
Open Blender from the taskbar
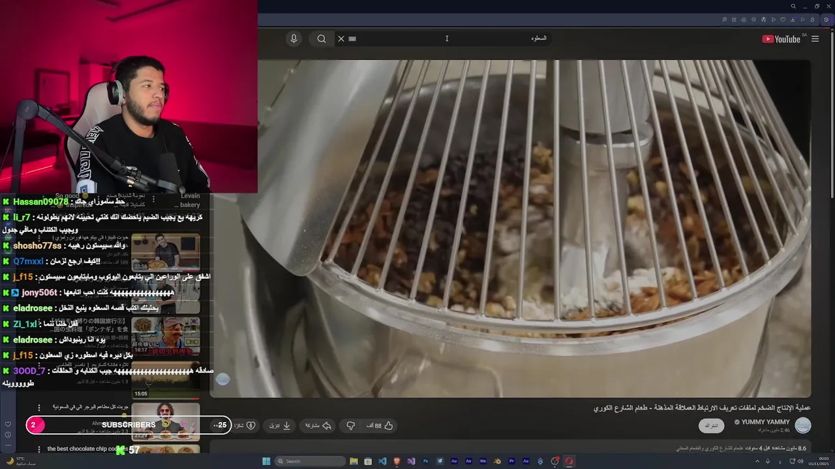497,461
